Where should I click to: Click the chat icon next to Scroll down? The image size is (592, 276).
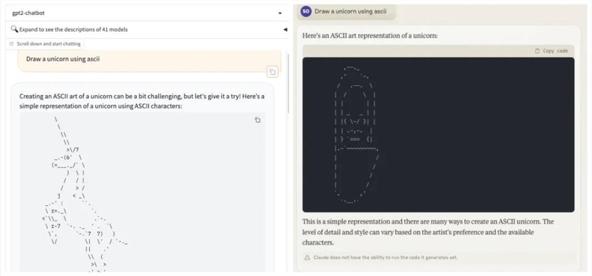pyautogui.click(x=12, y=44)
